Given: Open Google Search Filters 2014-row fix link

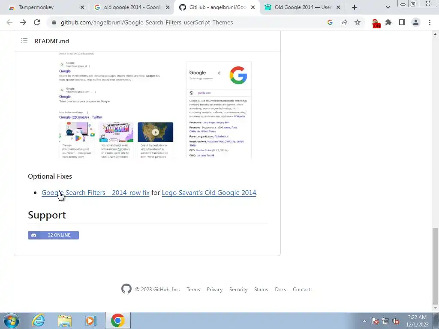Looking at the screenshot, I should click(x=96, y=192).
